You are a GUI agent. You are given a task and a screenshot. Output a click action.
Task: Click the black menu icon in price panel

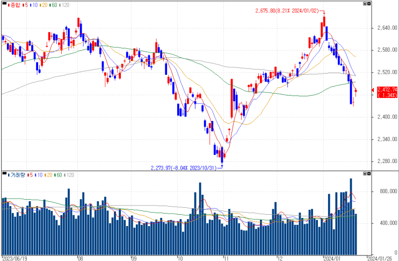coord(4,4)
